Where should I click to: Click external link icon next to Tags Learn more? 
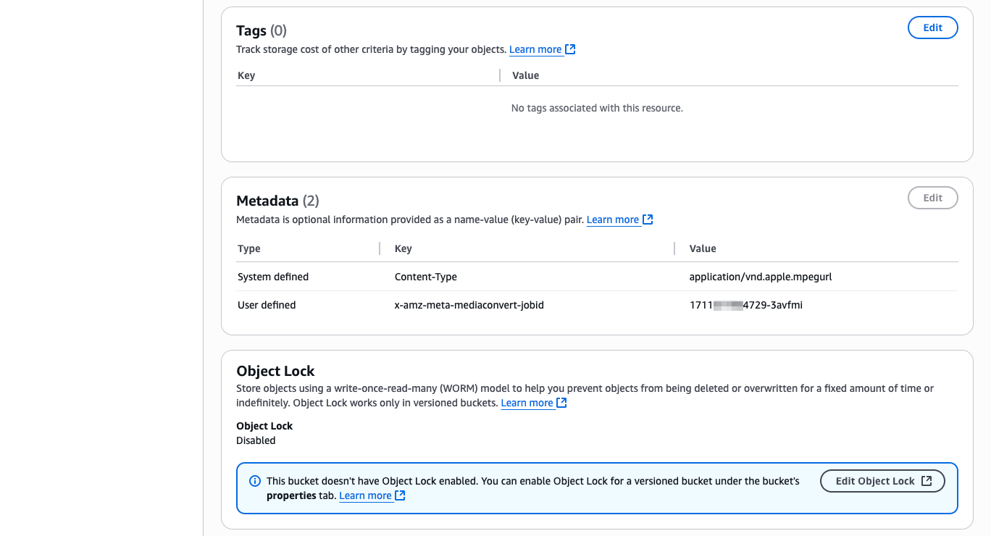click(570, 49)
